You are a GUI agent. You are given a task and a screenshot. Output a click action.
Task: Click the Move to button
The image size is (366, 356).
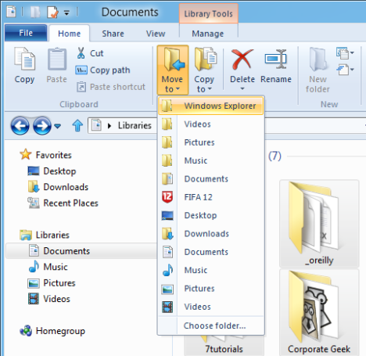[x=173, y=70]
